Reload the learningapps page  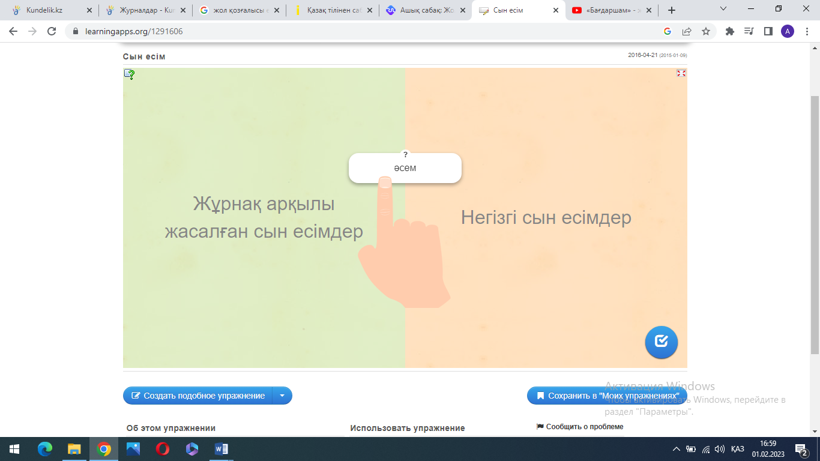pos(52,31)
